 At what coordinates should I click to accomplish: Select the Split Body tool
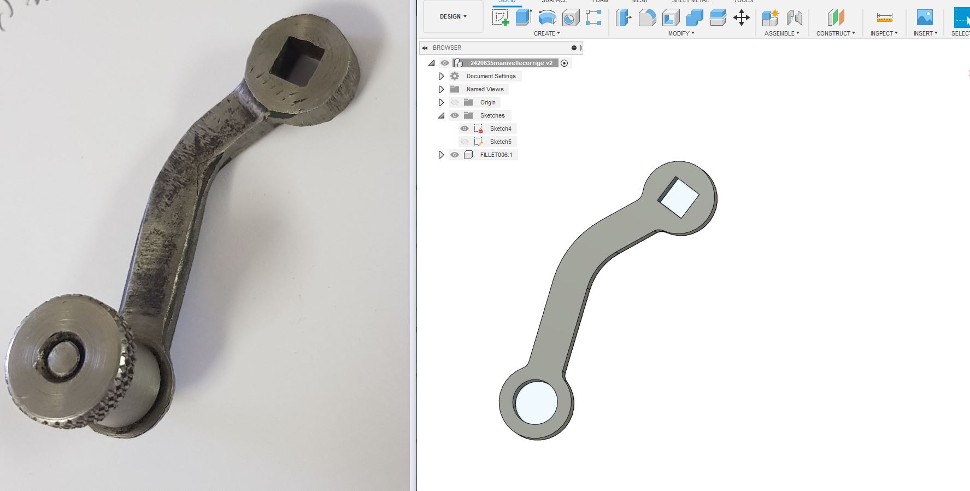tap(718, 18)
